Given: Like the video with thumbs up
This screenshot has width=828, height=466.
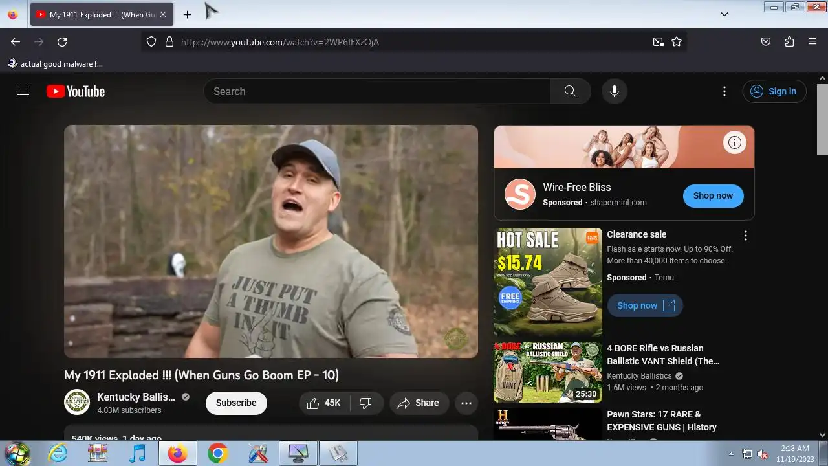Looking at the screenshot, I should point(325,403).
